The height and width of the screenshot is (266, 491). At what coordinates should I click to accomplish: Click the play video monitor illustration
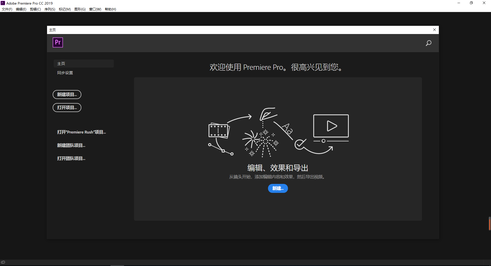[331, 126]
